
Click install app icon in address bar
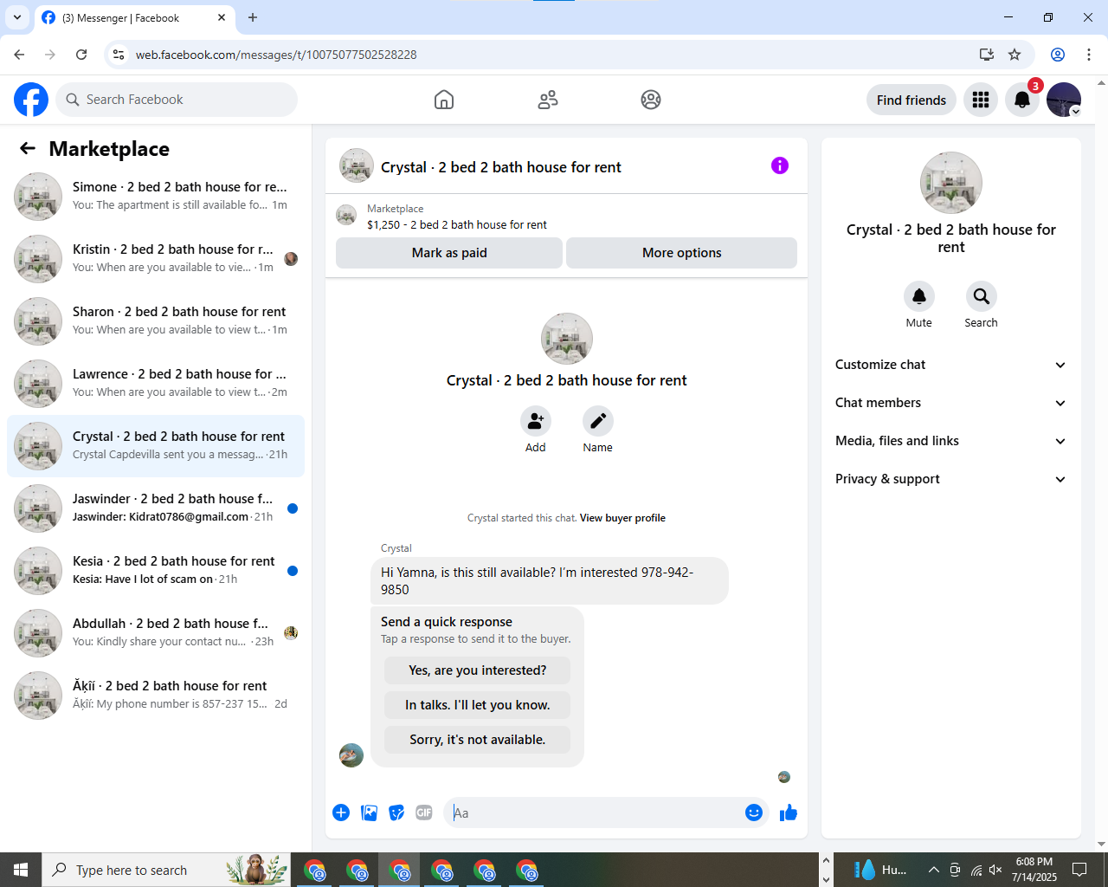pos(986,55)
